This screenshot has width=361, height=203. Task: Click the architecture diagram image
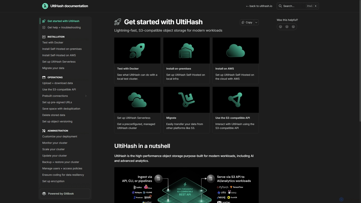[x=186, y=185]
